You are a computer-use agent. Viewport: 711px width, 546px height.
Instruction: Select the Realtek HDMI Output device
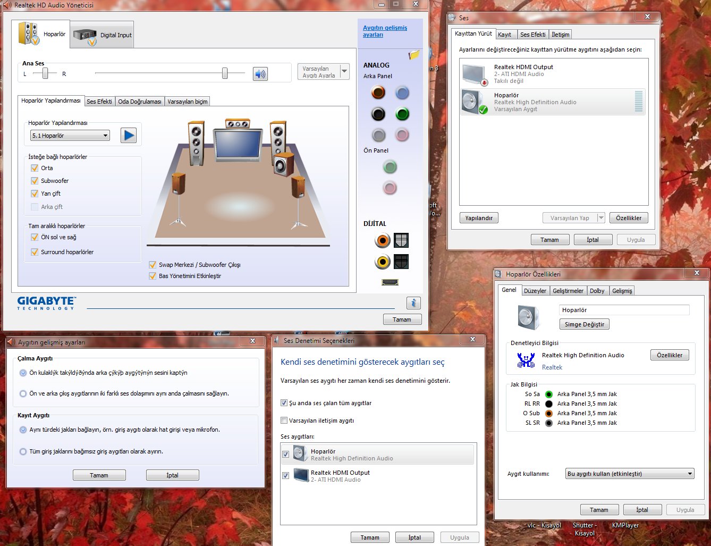tap(553, 74)
